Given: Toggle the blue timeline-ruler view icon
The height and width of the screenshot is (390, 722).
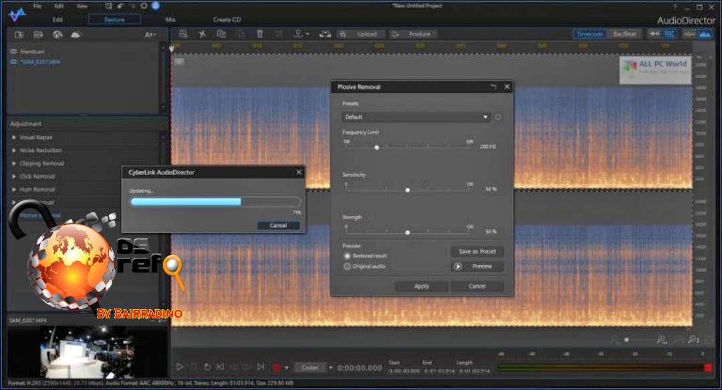Looking at the screenshot, I should click(669, 34).
